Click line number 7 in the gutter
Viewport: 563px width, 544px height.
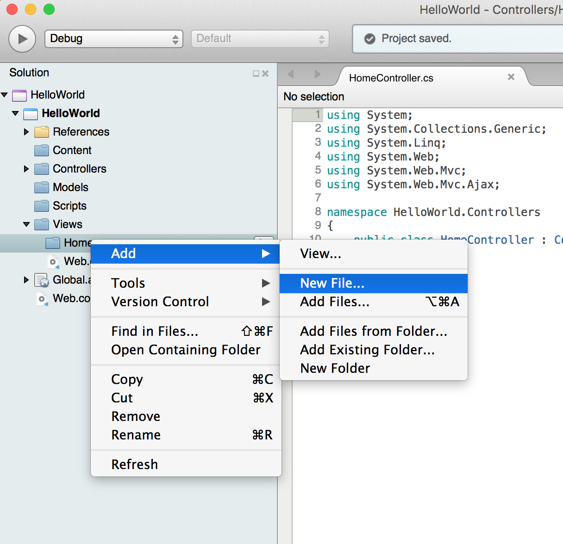tap(318, 198)
